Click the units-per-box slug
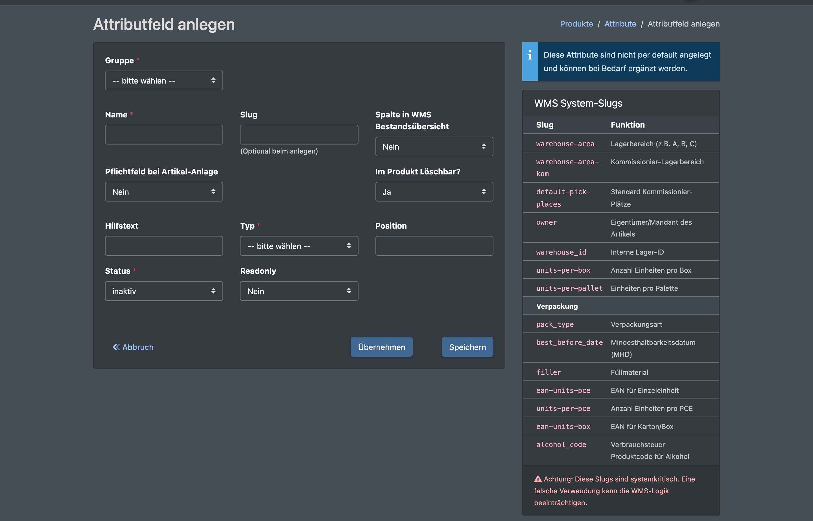Viewport: 813px width, 521px height. click(x=563, y=270)
